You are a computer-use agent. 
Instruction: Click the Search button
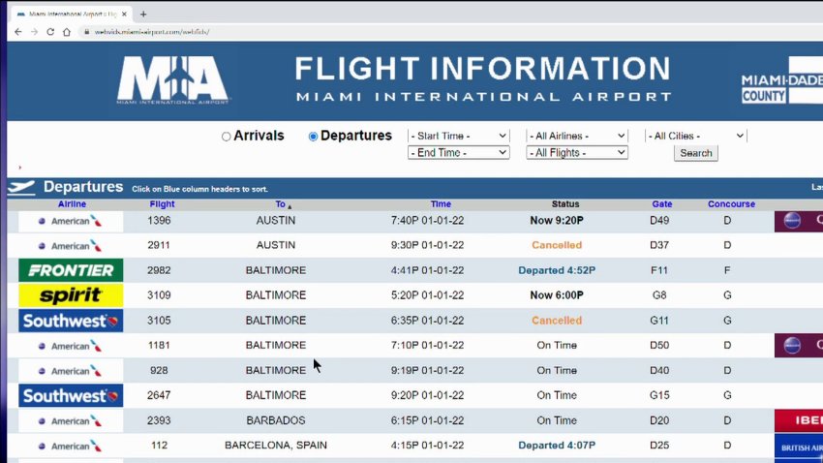696,153
